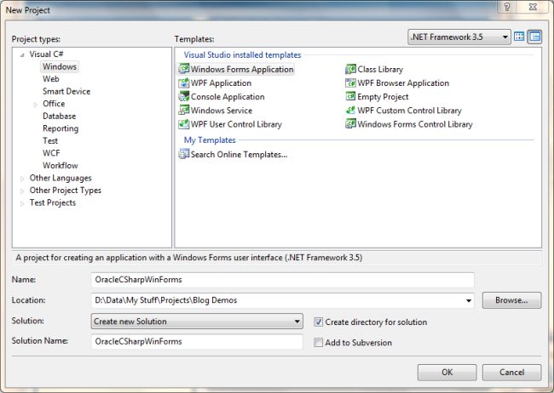The width and height of the screenshot is (554, 393).
Task: Select Test Projects label in tree
Action: tap(53, 202)
